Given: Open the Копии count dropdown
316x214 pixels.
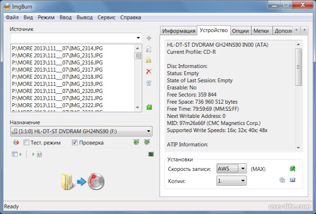Looking at the screenshot, I should 243,181.
